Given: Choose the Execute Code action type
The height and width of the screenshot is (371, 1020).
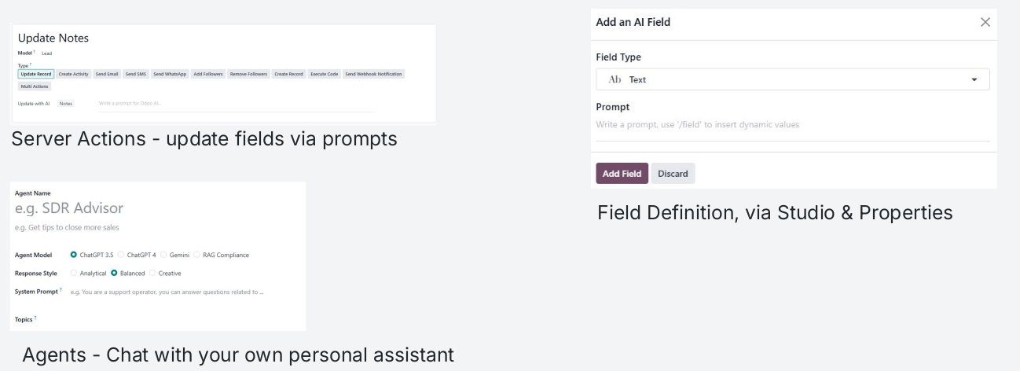Looking at the screenshot, I should (x=324, y=74).
